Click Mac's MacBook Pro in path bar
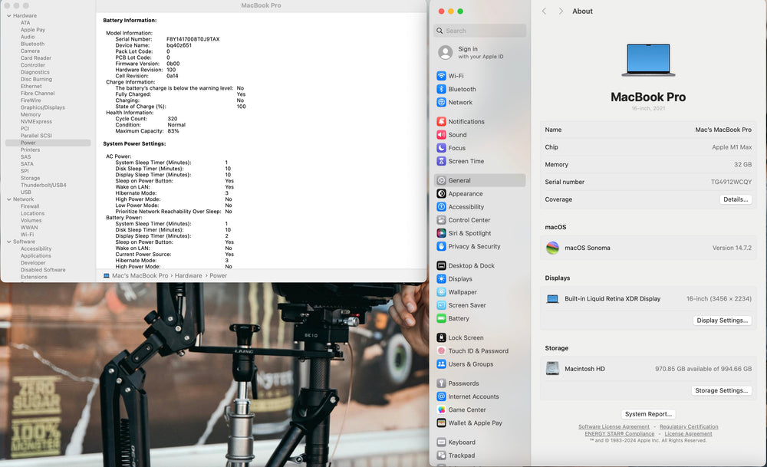Viewport: 767px width, 467px height. 140,276
